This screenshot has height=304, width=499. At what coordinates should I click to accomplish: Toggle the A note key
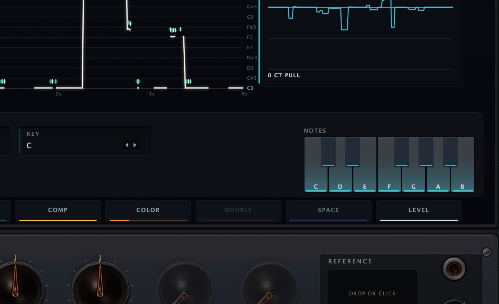pyautogui.click(x=438, y=179)
